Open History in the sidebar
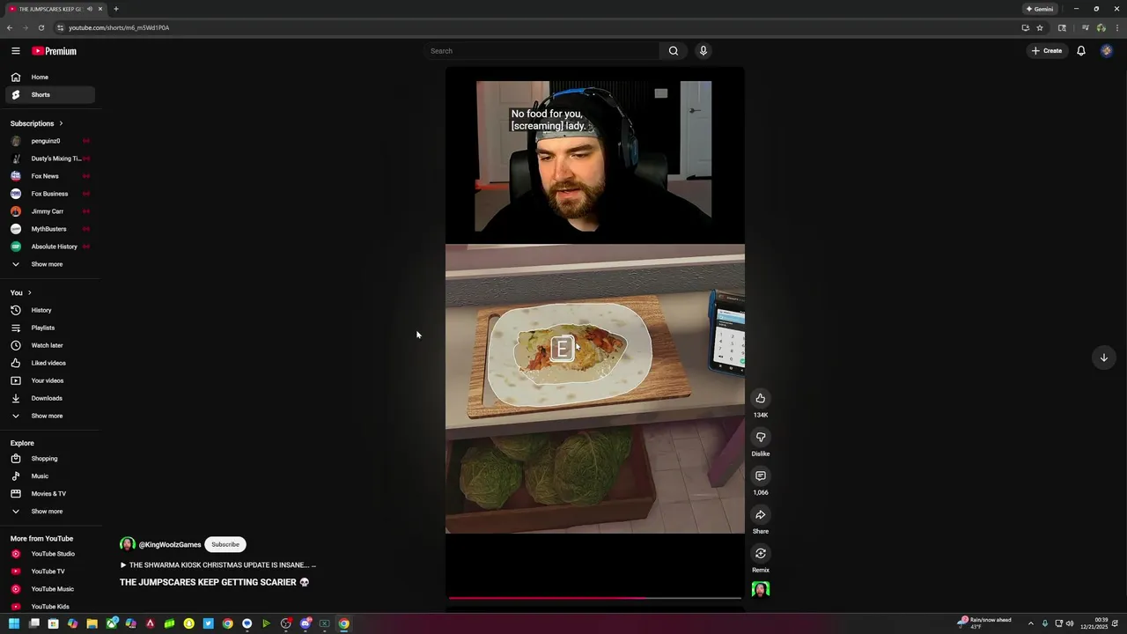Screen dimensions: 1127x634 tap(50, 310)
